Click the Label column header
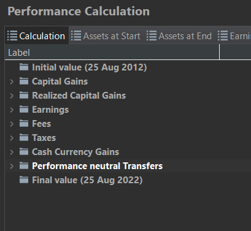 click(x=112, y=53)
